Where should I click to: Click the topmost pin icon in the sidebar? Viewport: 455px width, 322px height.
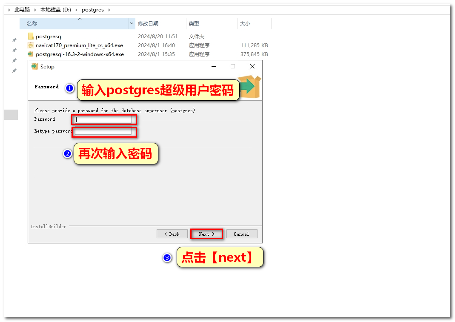point(14,40)
